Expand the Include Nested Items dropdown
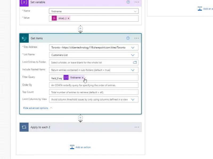 point(133,70)
